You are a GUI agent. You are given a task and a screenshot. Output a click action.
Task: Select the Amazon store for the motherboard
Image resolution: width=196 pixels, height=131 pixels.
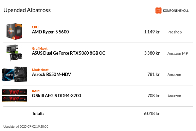click(174, 75)
